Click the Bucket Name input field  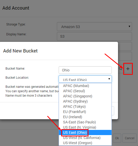(x=85, y=70)
